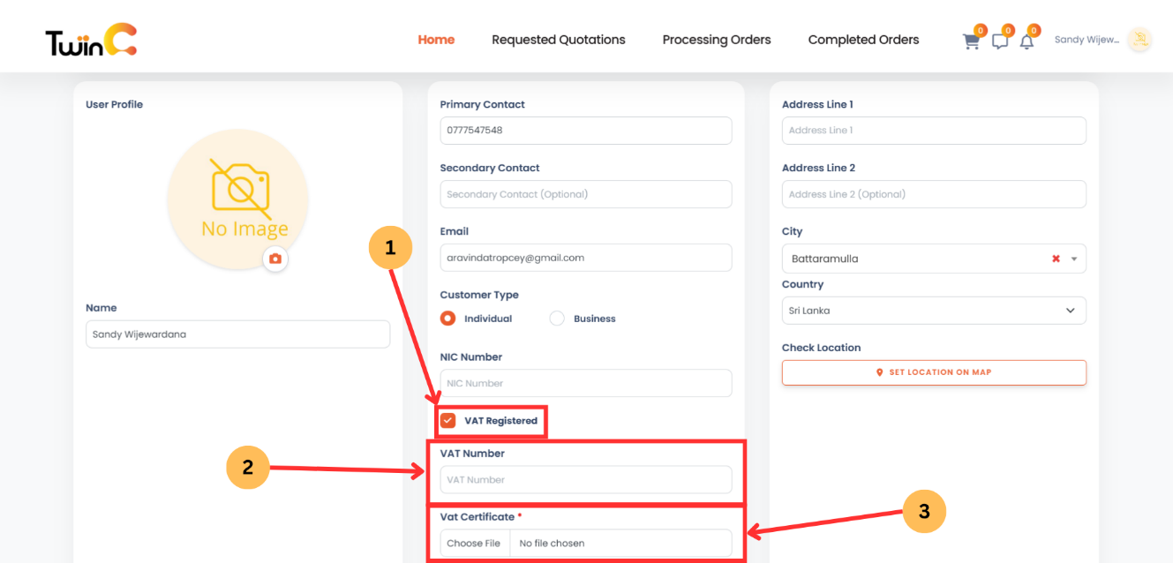1173x563 pixels.
Task: Click the VAT Number input field
Action: pyautogui.click(x=585, y=479)
